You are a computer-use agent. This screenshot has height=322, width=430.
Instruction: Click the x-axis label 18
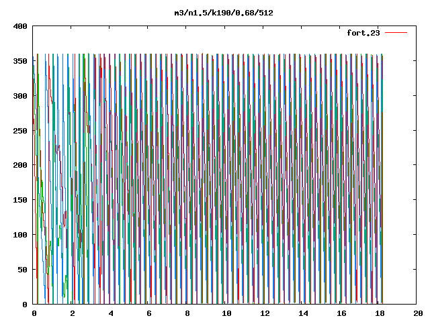pos(380,313)
